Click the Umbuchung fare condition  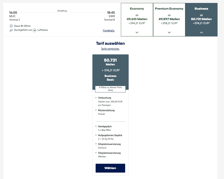click(x=105, y=98)
